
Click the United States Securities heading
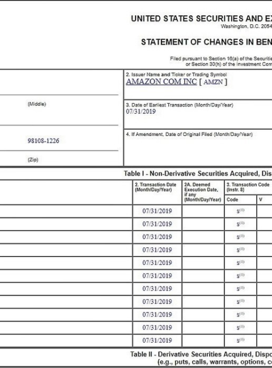click(201, 19)
